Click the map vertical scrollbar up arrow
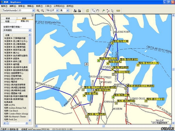 173,15
